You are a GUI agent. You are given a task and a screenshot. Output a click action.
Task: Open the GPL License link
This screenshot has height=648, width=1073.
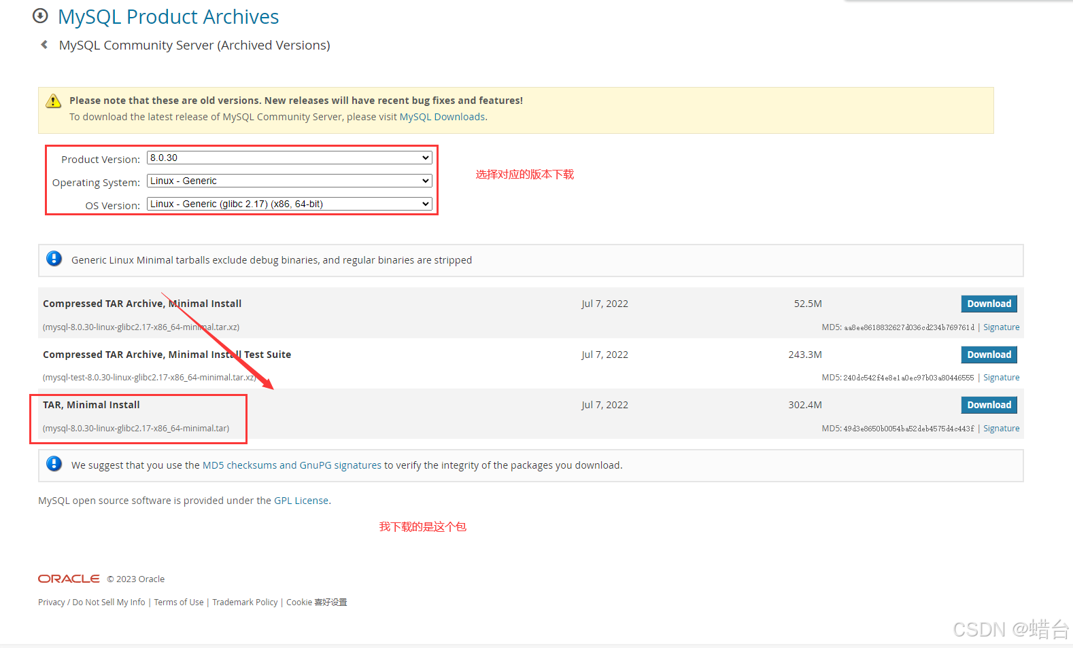(x=301, y=501)
